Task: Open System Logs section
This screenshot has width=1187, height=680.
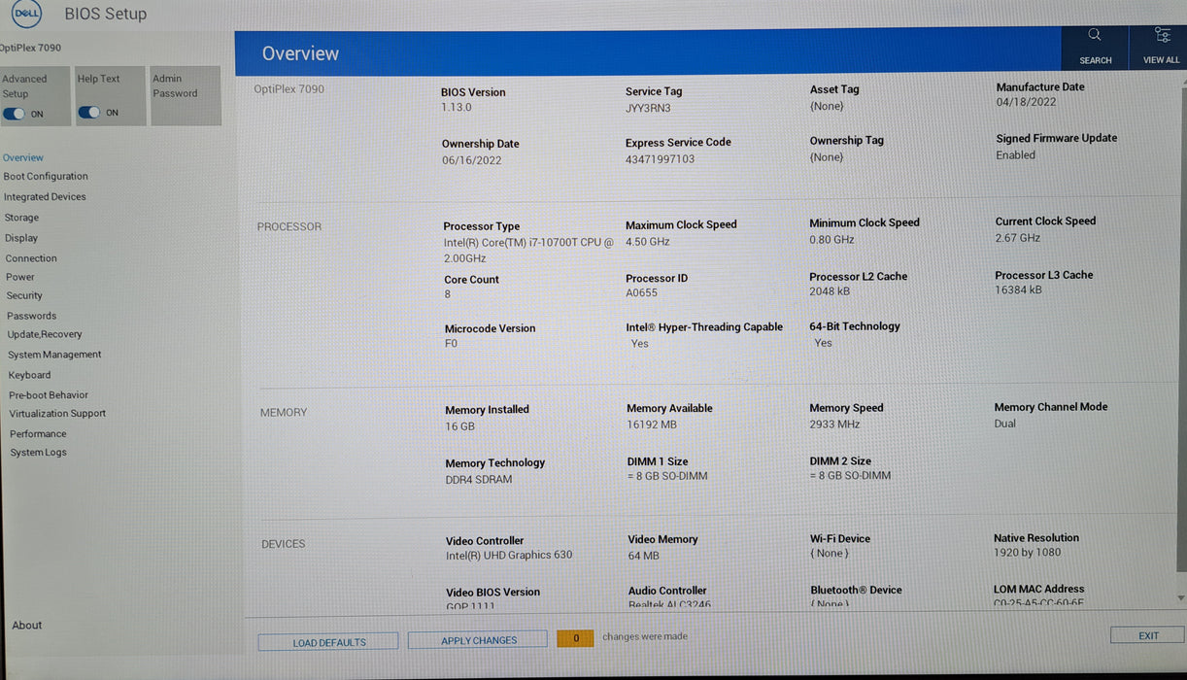Action: coord(38,453)
